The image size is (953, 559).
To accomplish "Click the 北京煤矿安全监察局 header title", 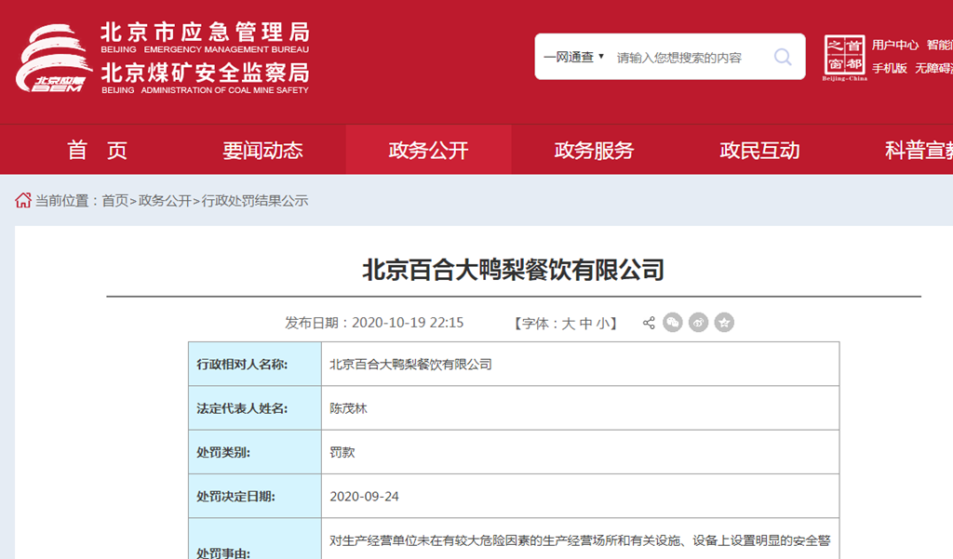I will tap(206, 73).
